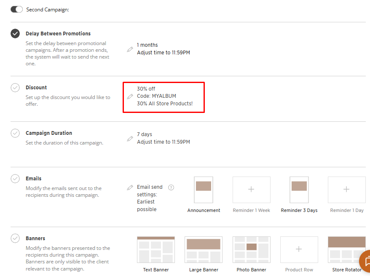Open the Reminder 3 Days email thumbnail
370x276 pixels.
299,190
